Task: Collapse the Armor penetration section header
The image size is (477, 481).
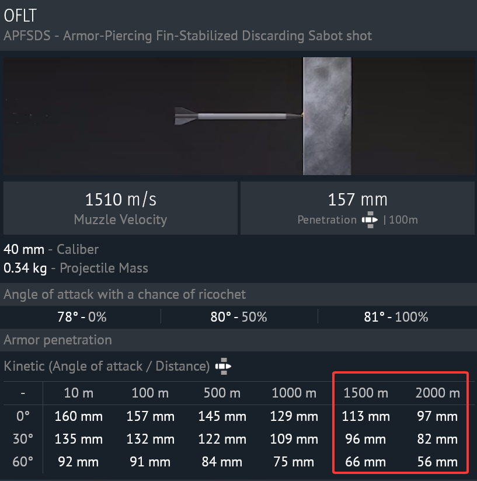Action: point(58,340)
